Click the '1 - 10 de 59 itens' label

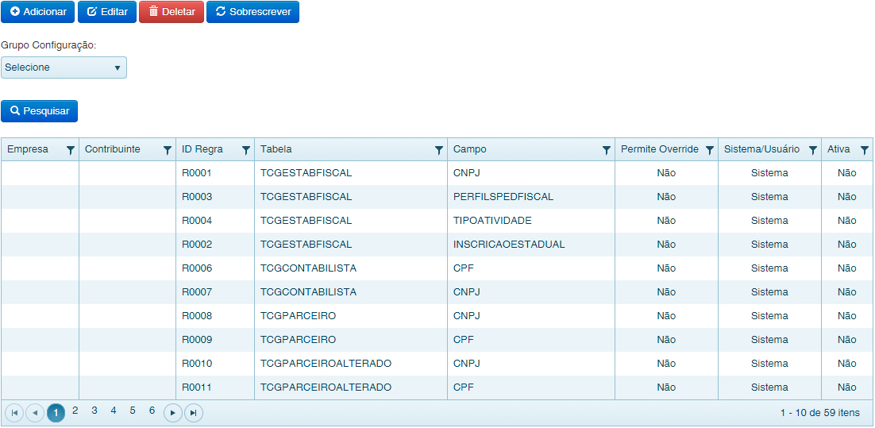(x=820, y=413)
